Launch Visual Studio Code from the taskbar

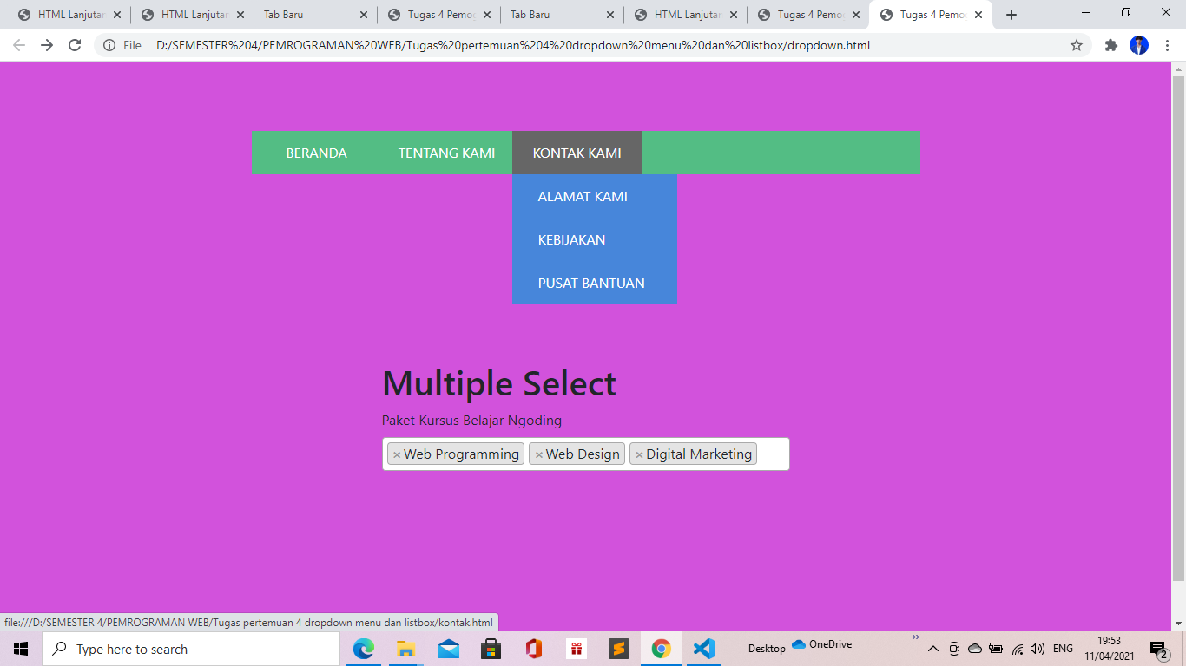click(x=703, y=648)
